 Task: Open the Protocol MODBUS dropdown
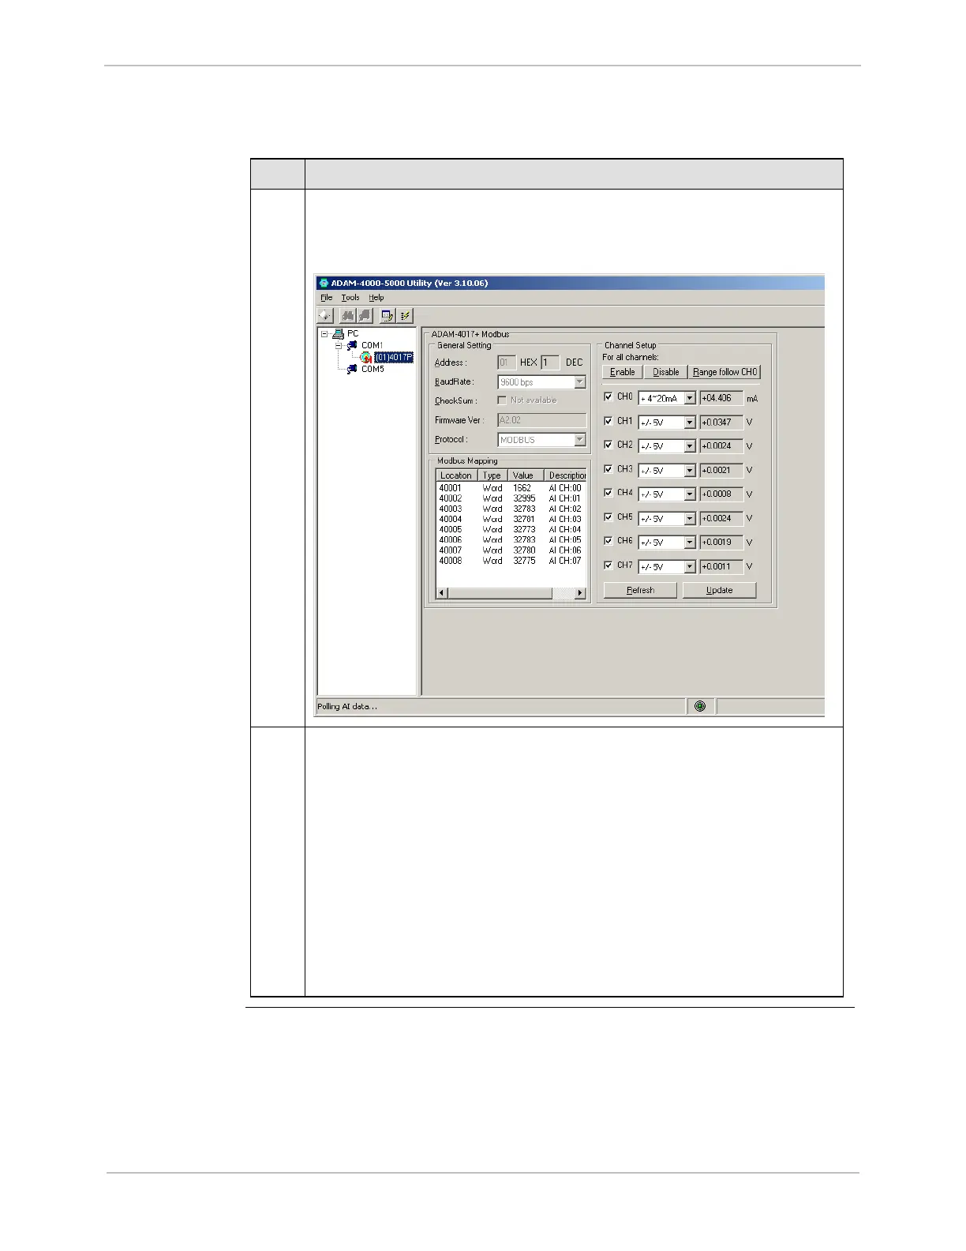pyautogui.click(x=580, y=440)
